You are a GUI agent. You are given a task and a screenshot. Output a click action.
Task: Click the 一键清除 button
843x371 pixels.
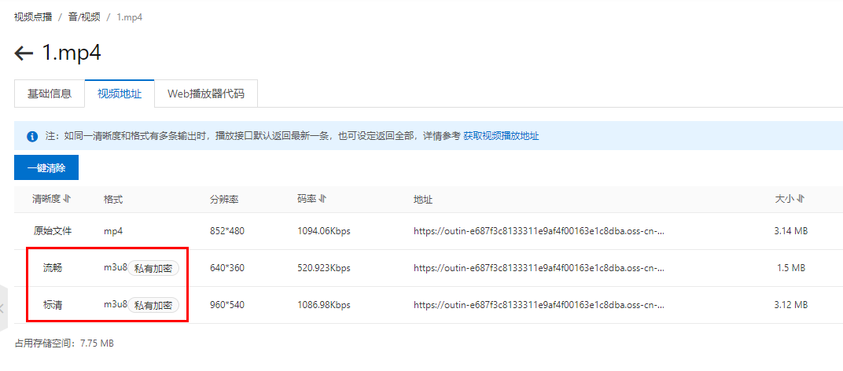(x=46, y=167)
